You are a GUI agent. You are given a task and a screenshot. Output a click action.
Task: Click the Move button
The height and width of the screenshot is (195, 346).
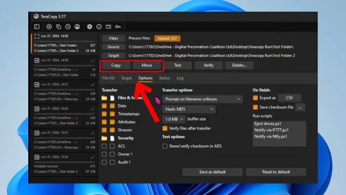(147, 65)
